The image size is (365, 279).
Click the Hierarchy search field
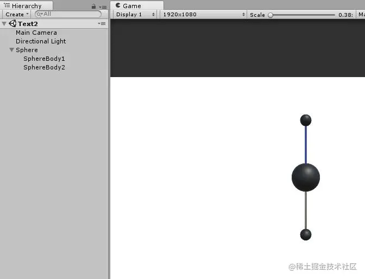[68, 14]
